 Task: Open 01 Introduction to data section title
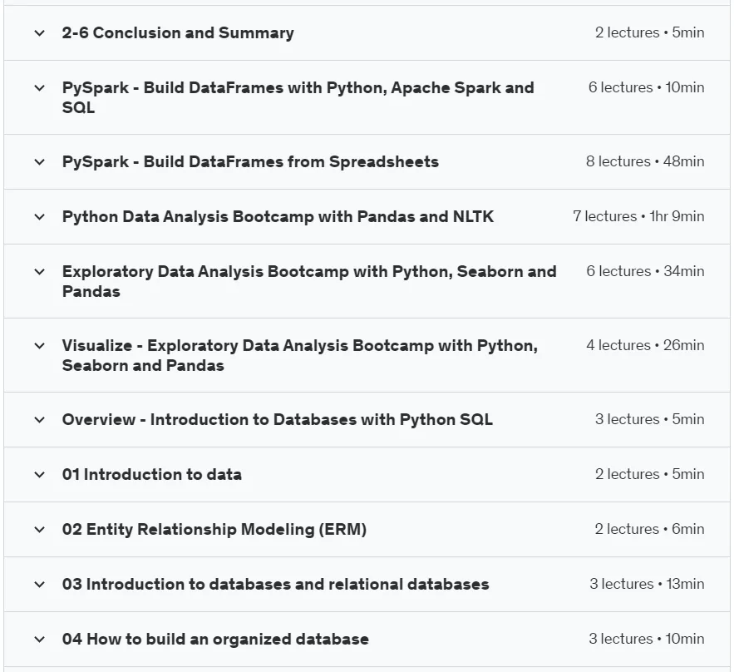click(x=151, y=474)
